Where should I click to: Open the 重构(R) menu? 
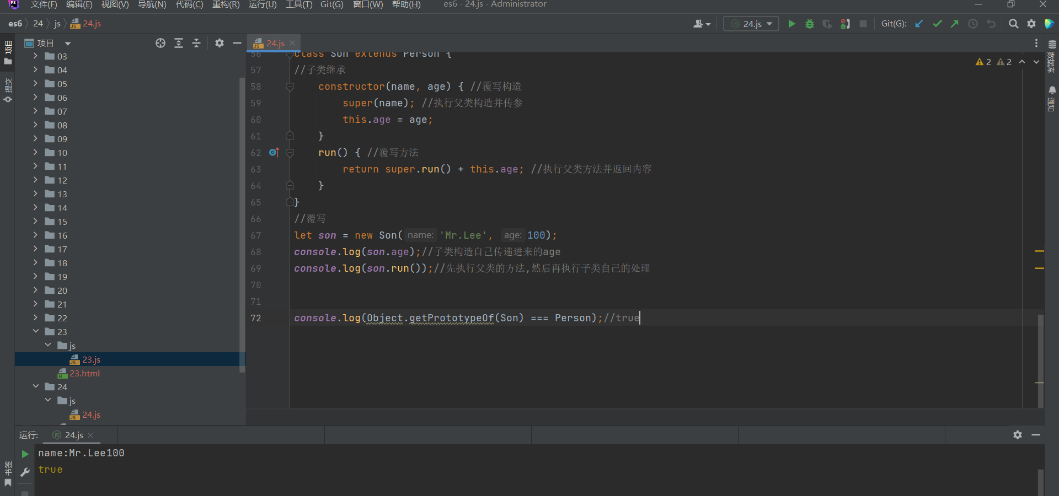226,4
